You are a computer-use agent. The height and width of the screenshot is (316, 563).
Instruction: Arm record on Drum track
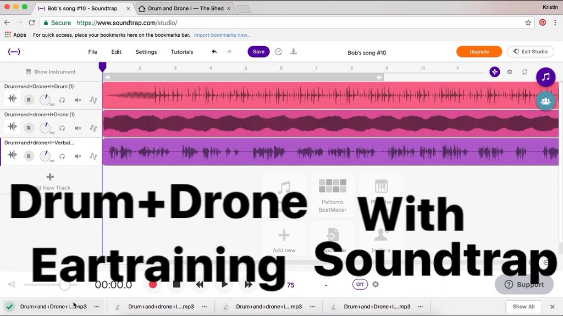tap(29, 100)
